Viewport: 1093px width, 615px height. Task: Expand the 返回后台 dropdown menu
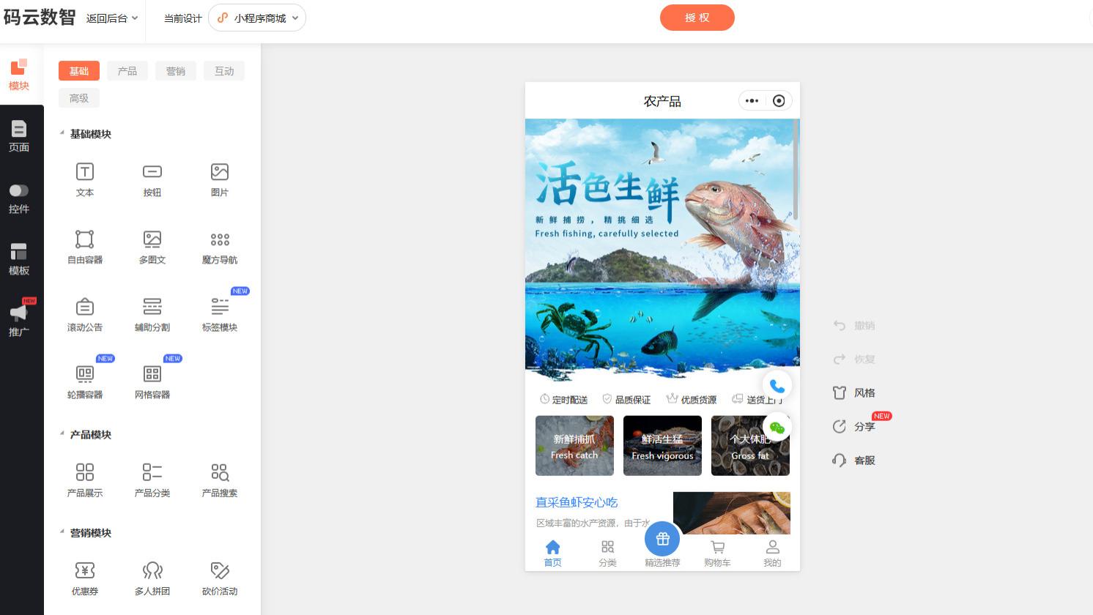pos(111,18)
